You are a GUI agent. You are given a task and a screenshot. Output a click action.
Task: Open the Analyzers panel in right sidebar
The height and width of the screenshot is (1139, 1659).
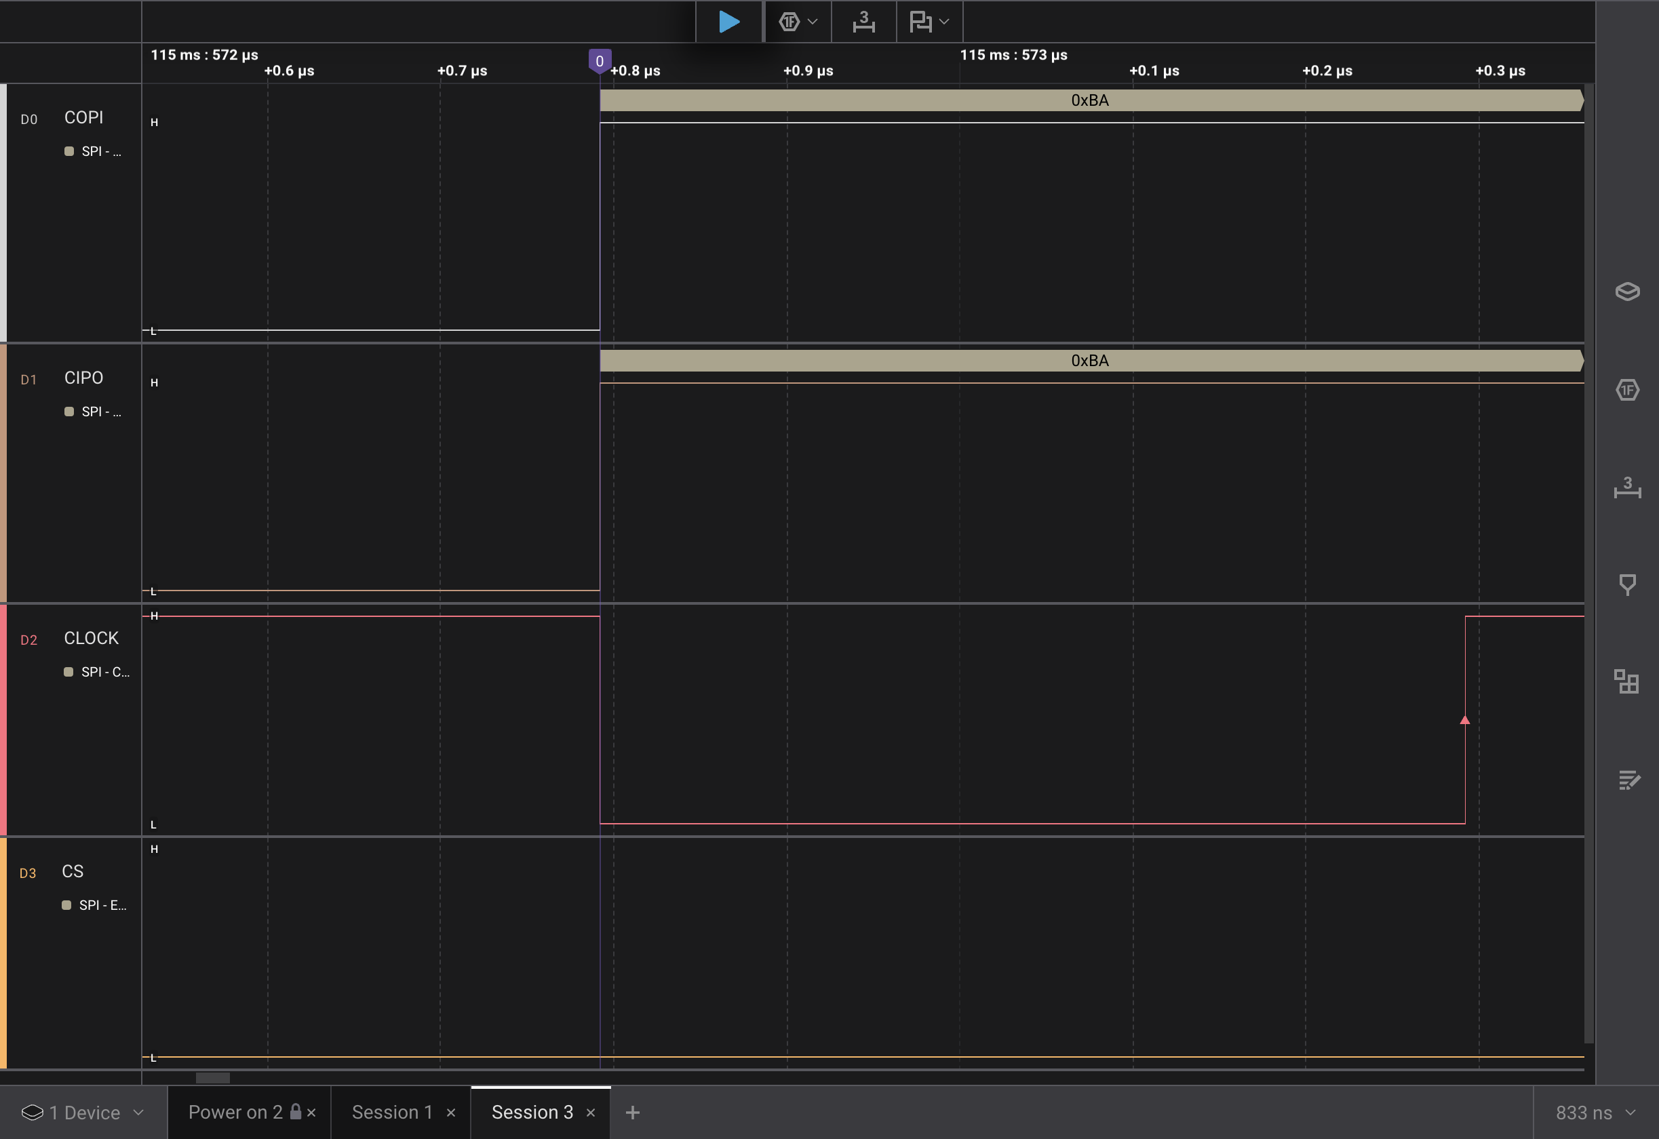point(1627,390)
